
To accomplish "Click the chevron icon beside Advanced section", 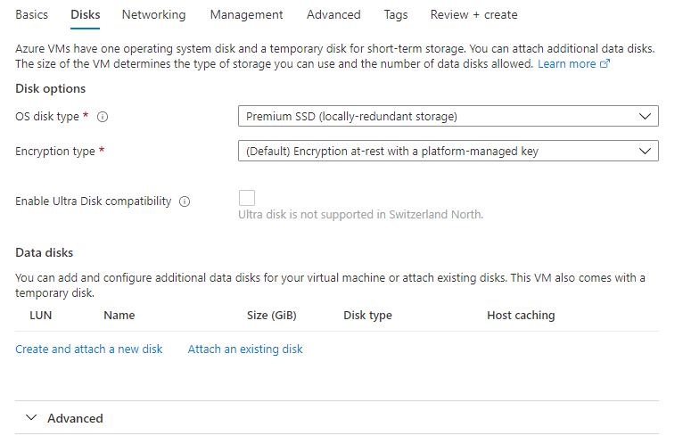I will [31, 417].
